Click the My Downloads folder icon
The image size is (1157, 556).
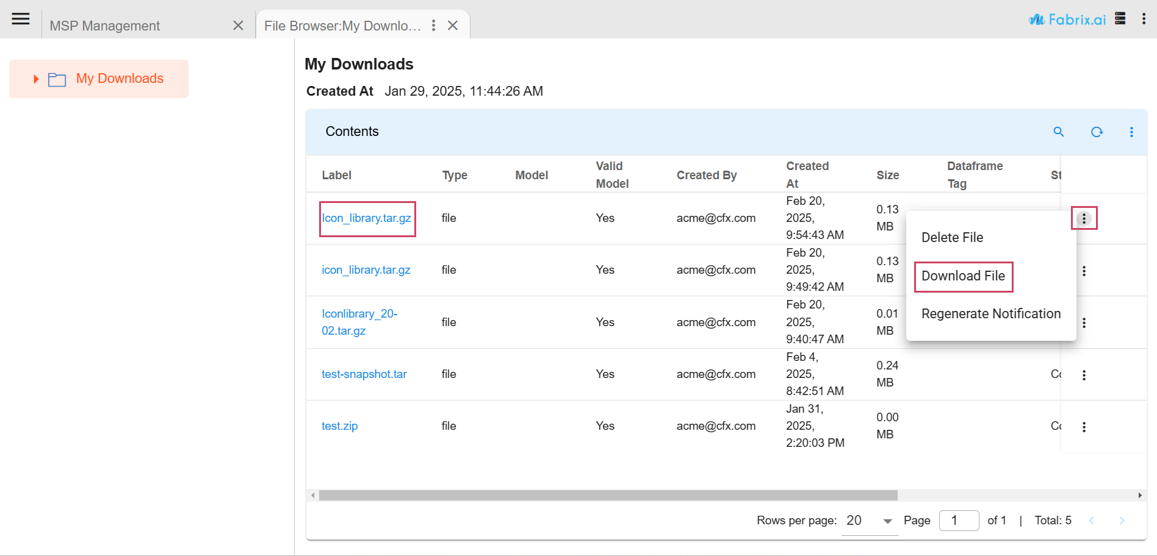coord(57,79)
